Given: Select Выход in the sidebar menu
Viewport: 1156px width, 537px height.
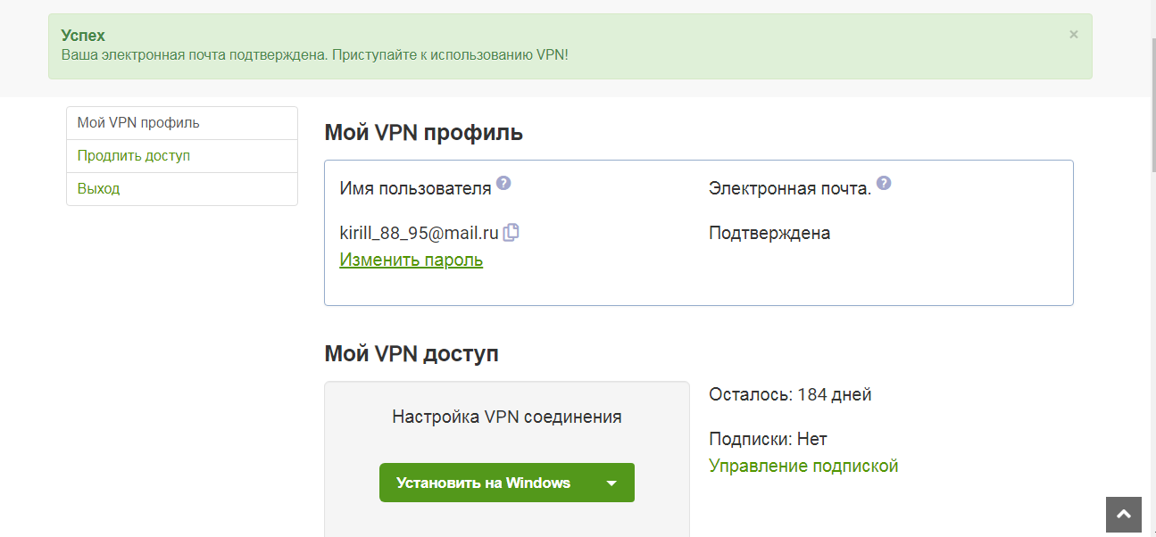Looking at the screenshot, I should (x=99, y=189).
